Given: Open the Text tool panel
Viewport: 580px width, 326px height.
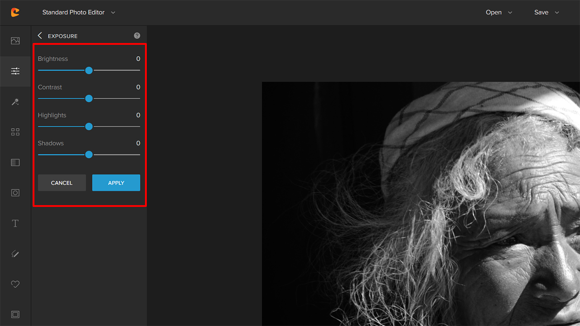Looking at the screenshot, I should (x=15, y=223).
